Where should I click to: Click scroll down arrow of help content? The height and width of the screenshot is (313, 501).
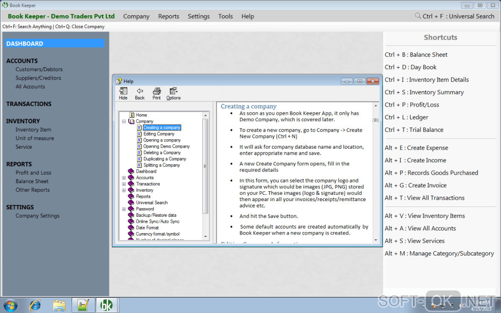click(x=376, y=240)
